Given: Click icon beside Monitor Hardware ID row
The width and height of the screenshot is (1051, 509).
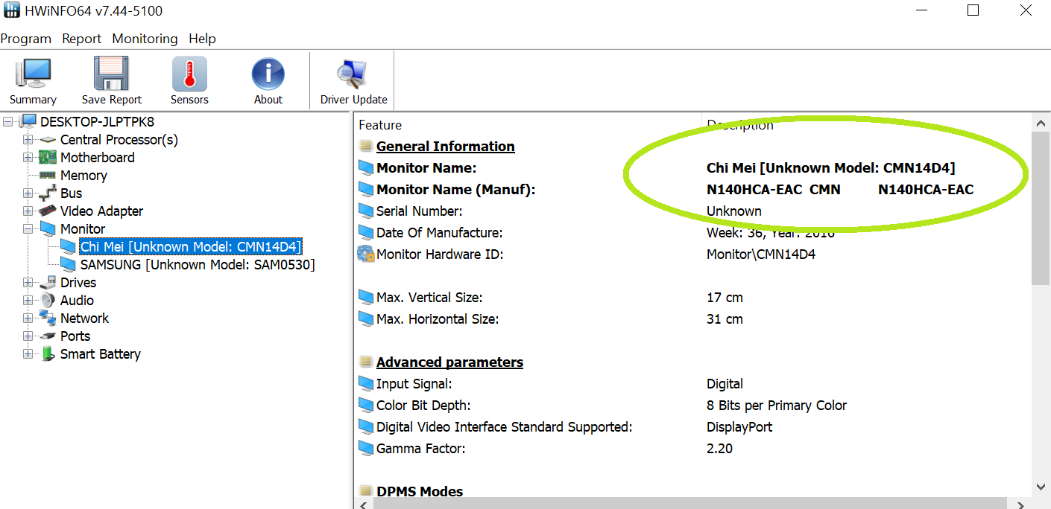Looking at the screenshot, I should coord(365,254).
